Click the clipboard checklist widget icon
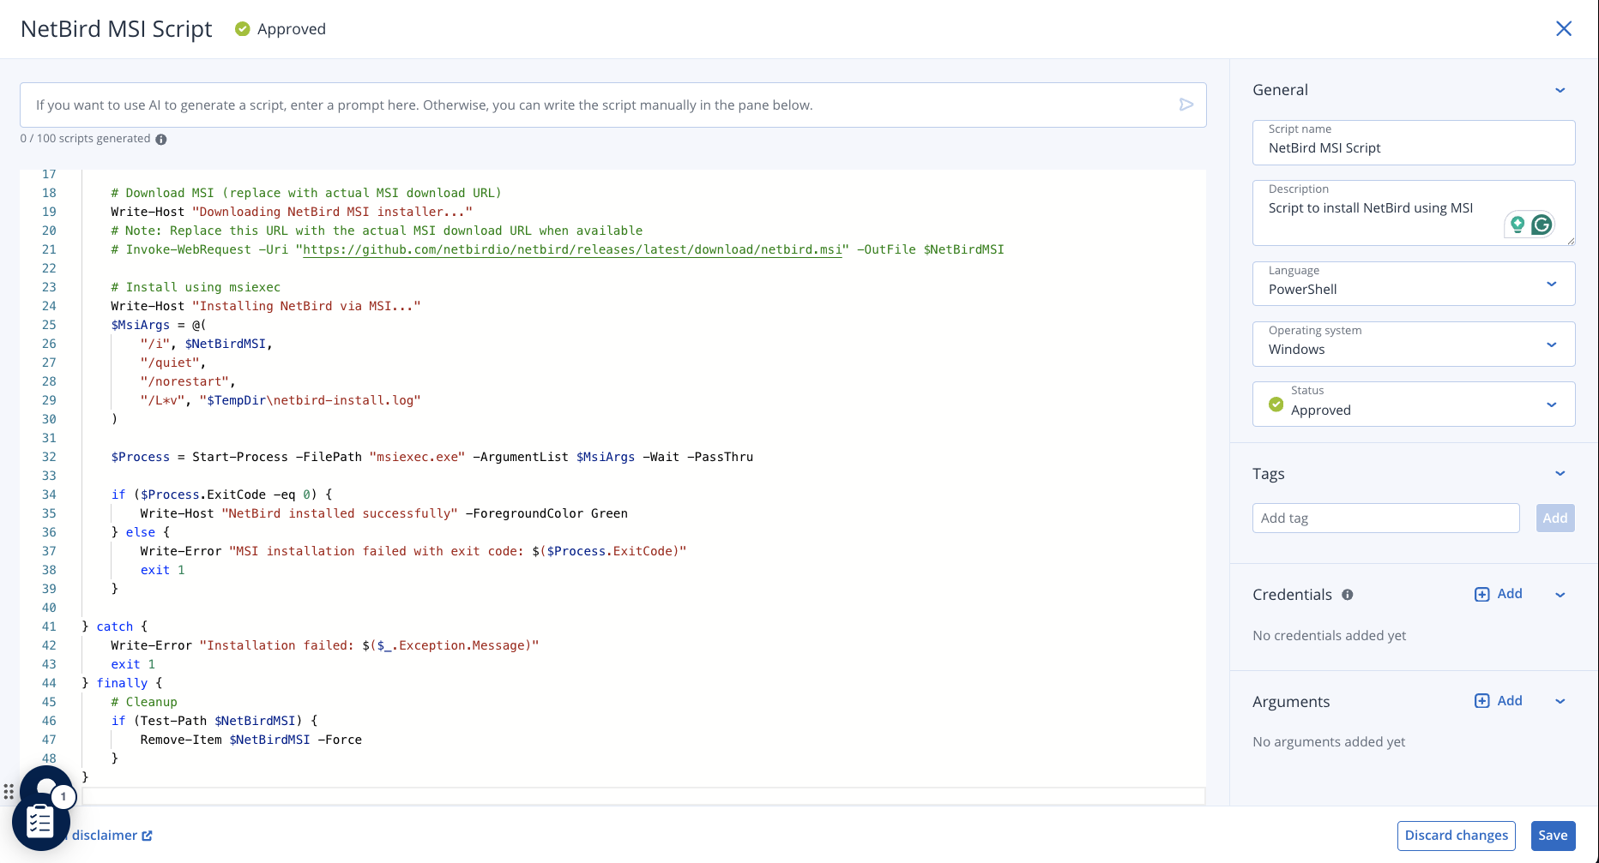The width and height of the screenshot is (1599, 863). 40,820
